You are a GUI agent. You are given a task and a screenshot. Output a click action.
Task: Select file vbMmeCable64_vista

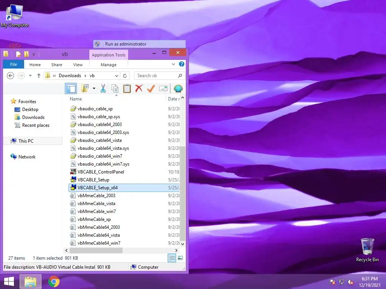coord(98,235)
